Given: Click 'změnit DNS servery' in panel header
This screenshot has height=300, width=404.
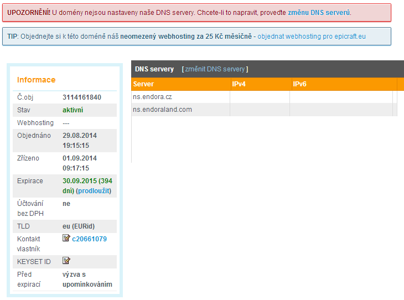Looking at the screenshot, I should point(215,69).
